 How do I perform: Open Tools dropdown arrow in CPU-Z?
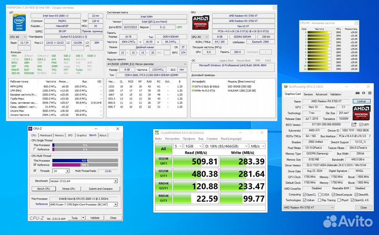(83, 218)
